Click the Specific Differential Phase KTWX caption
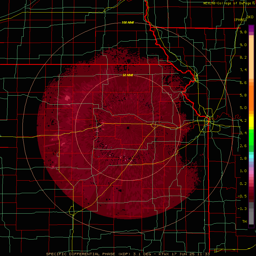Screen dimensions: 256x256 [x=128, y=254]
